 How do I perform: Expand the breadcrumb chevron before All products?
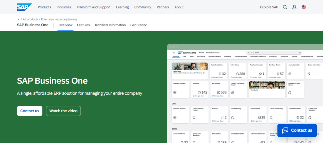click(x=18, y=19)
